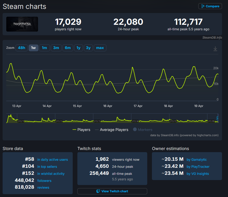228x197 pixels.
Task: Click 2023 in the navigator timeline
Action: point(97,121)
